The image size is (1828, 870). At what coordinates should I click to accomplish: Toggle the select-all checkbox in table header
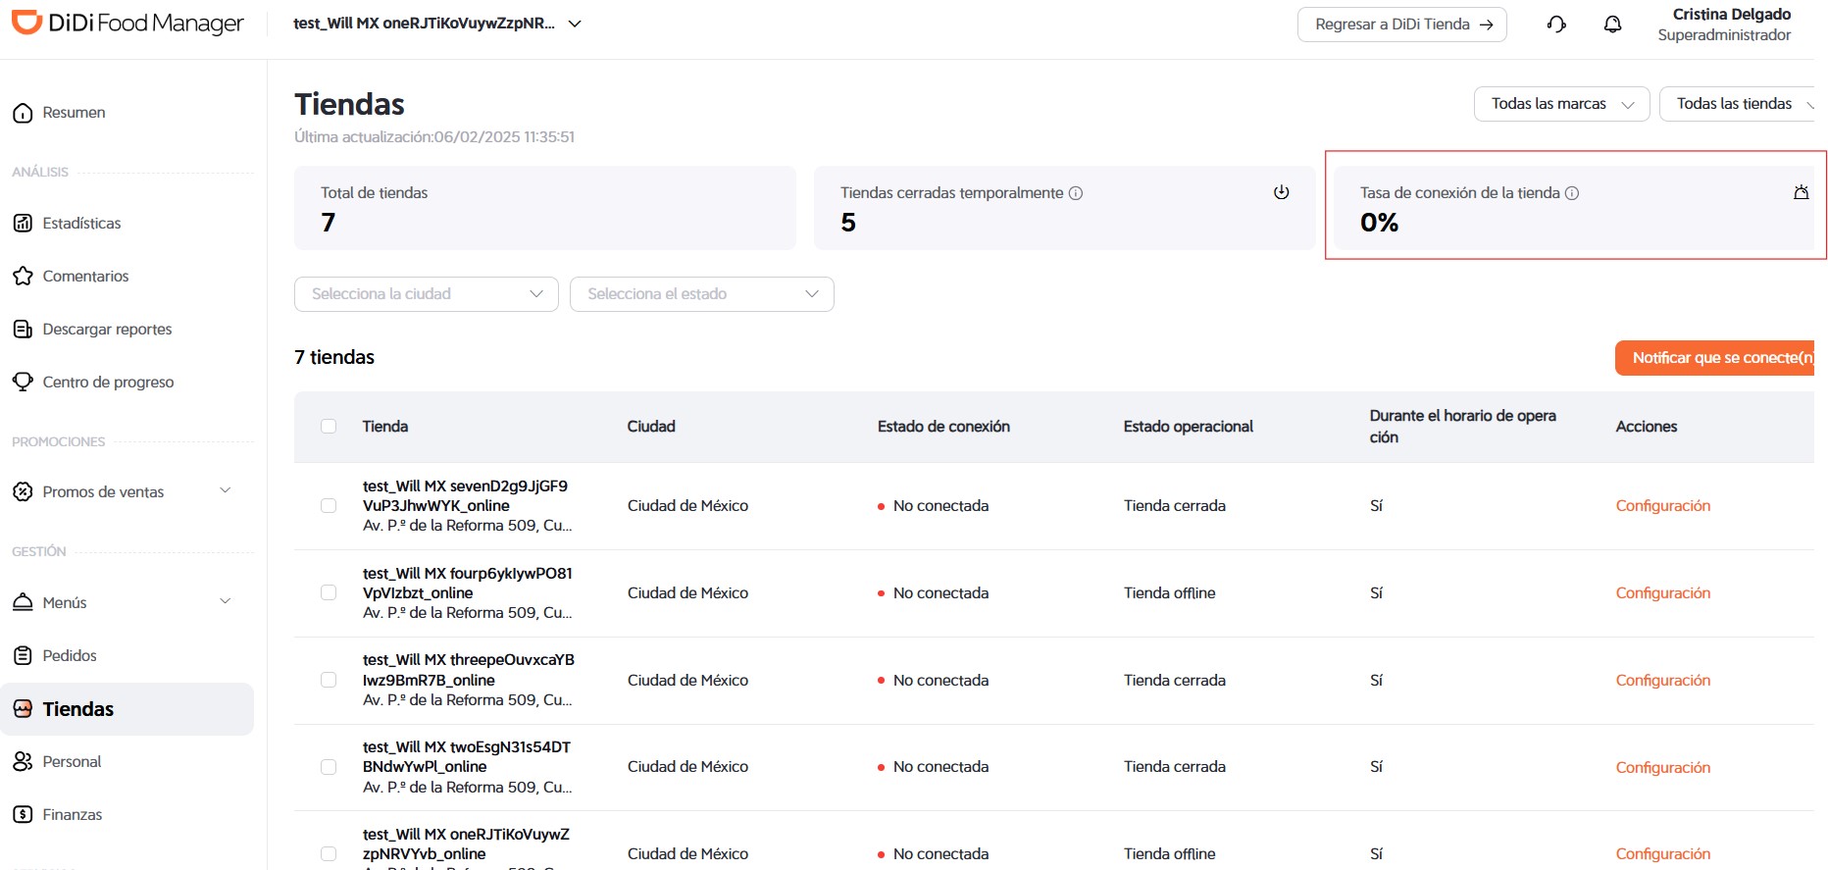329,427
